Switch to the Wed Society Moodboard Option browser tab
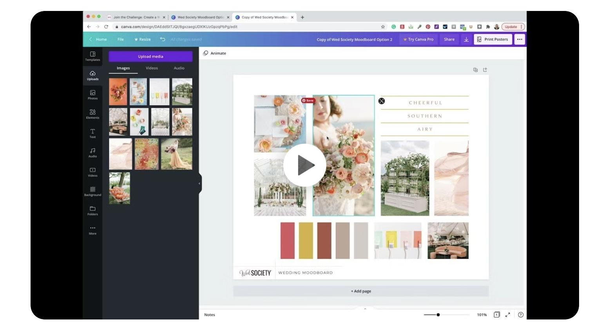612x332 pixels. point(200,17)
